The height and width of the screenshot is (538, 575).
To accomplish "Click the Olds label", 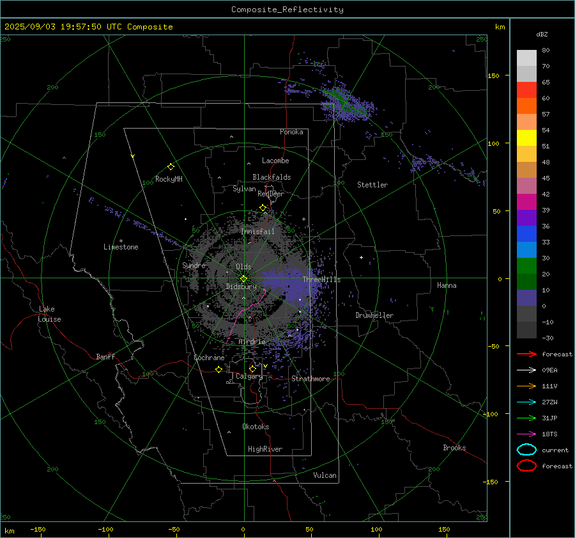I will 243,267.
